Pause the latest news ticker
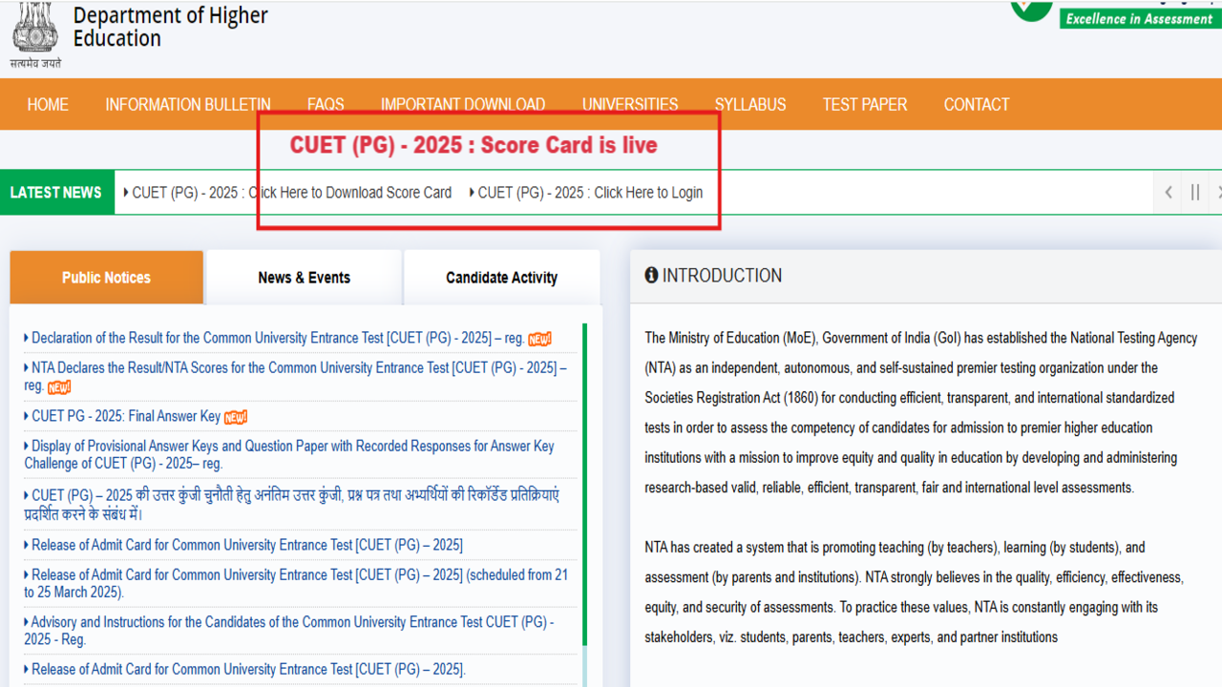1222x687 pixels. 1194,192
